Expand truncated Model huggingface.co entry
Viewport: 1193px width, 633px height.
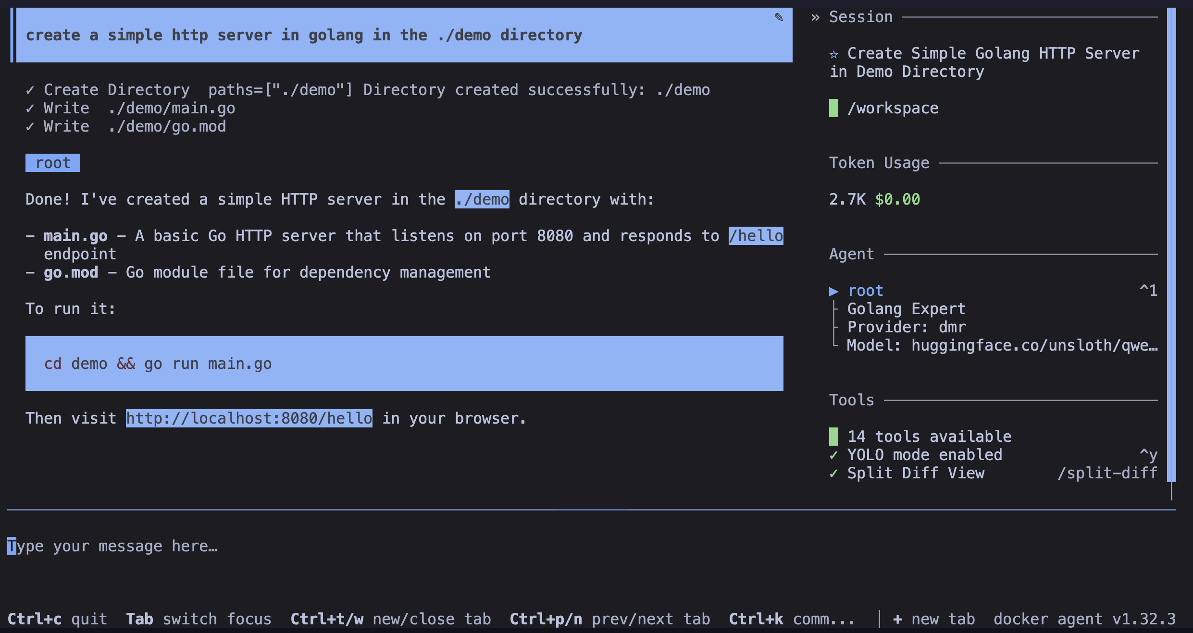point(1002,345)
